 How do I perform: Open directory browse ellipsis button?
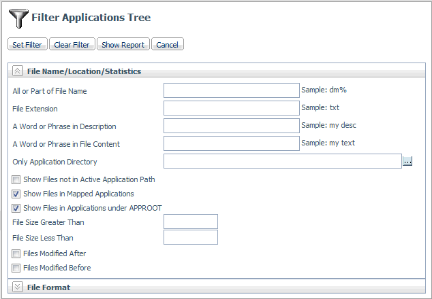pyautogui.click(x=407, y=161)
